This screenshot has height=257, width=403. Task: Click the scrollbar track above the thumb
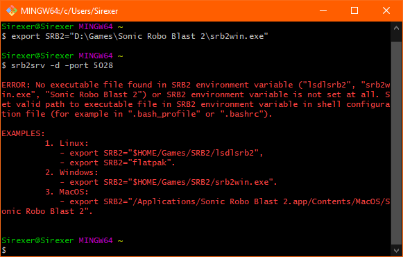(x=396, y=38)
